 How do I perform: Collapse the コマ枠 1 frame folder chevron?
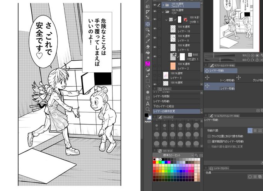pyautogui.click(x=166, y=20)
